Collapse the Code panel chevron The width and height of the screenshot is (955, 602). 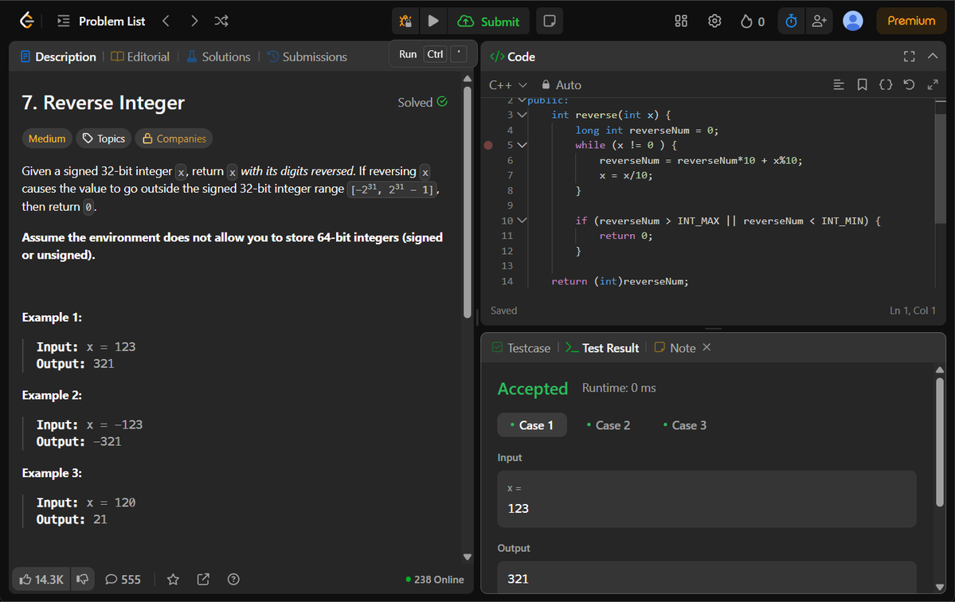coord(933,56)
